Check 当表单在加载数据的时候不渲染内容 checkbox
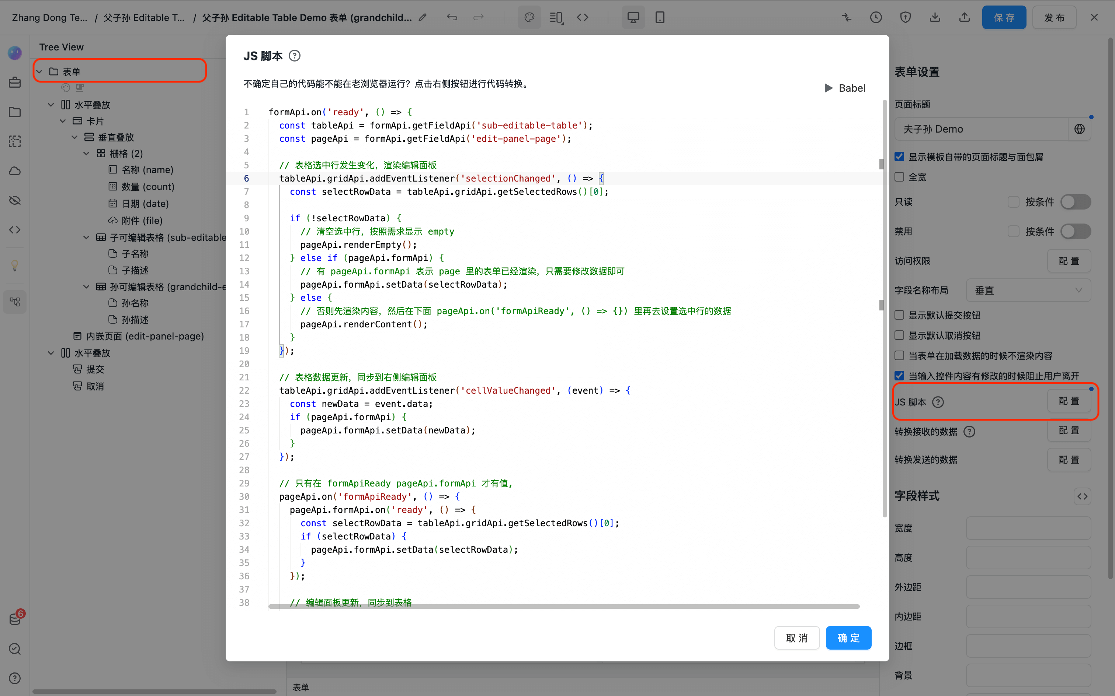Viewport: 1115px width, 696px height. point(899,355)
